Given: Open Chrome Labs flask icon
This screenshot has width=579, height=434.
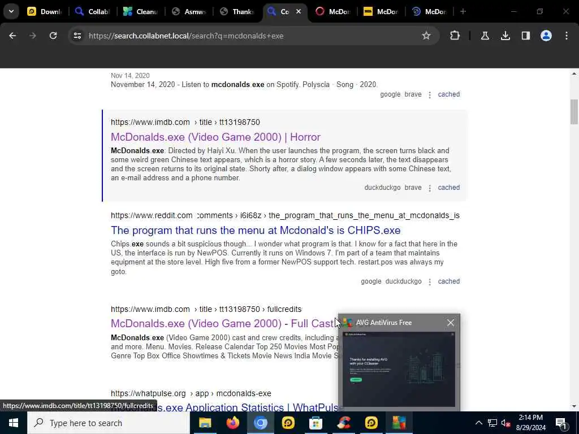Looking at the screenshot, I should point(485,36).
